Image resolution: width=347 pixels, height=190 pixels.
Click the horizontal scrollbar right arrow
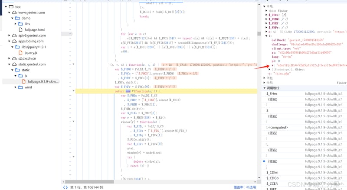255,182
